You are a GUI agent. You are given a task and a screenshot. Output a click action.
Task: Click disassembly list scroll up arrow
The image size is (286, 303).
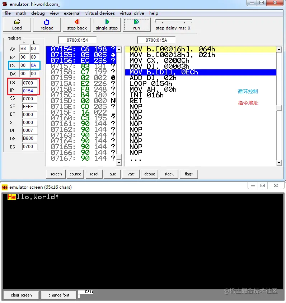[279, 49]
